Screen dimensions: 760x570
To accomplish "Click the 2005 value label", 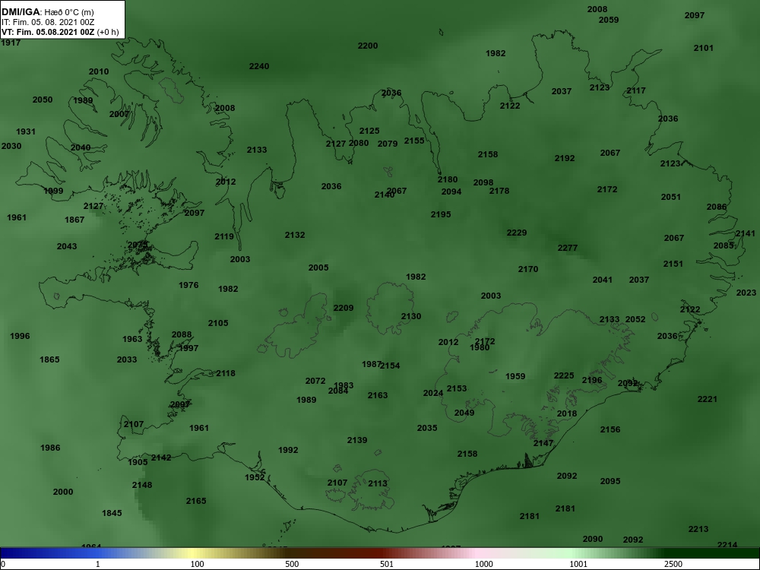I will [318, 268].
